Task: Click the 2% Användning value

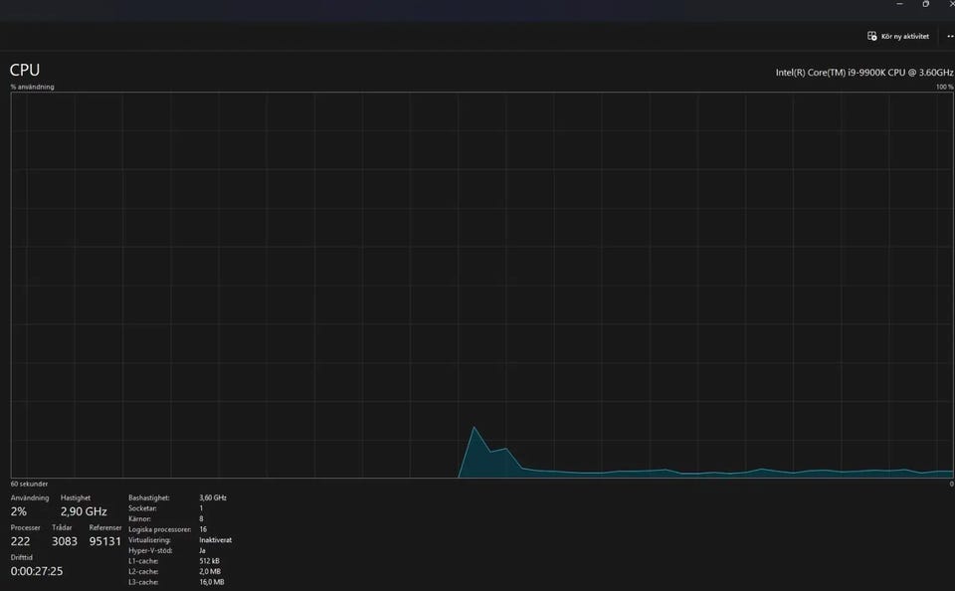Action: [18, 511]
